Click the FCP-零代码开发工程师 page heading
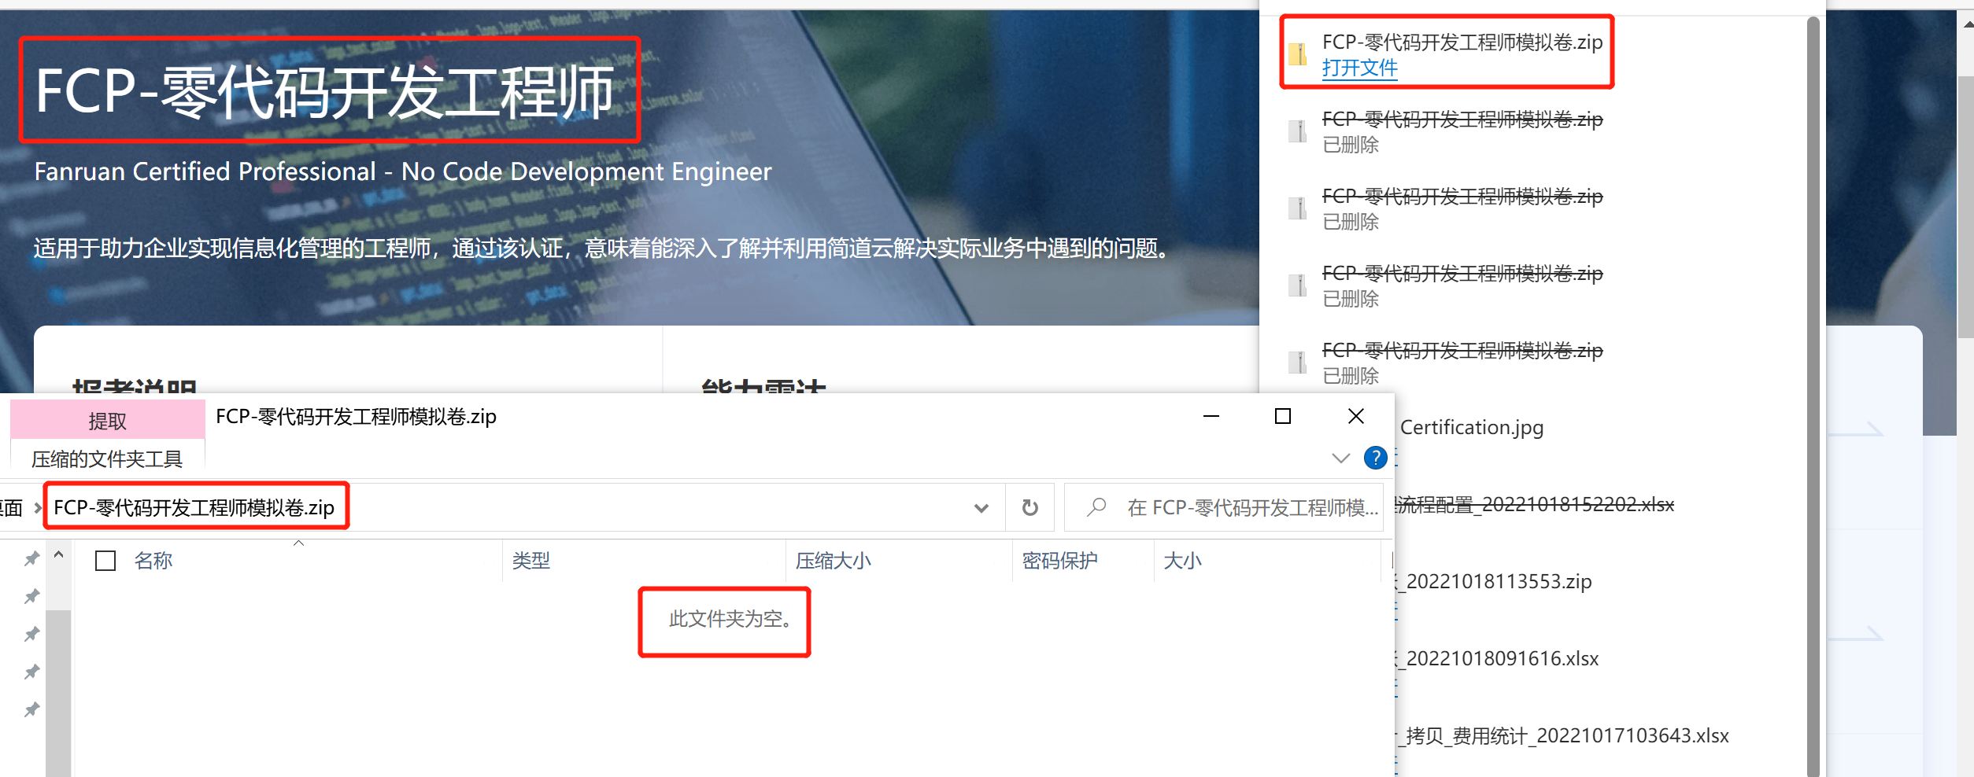Screen dimensions: 1974x777 [325, 91]
